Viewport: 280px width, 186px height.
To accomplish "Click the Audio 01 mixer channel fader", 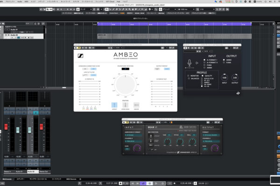I will pos(18,130).
